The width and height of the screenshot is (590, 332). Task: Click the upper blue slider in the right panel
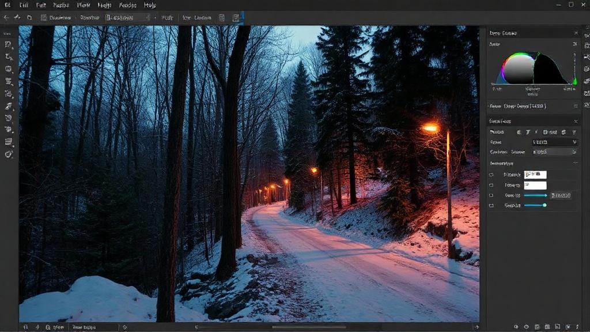tap(535, 195)
